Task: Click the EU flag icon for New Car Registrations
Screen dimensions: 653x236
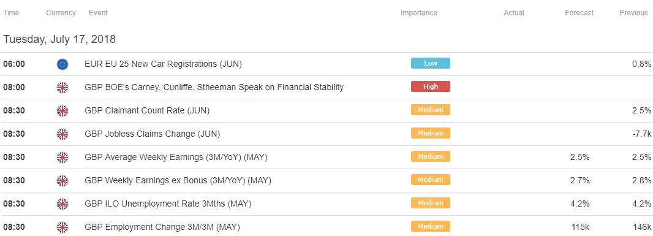Action: click(x=62, y=64)
